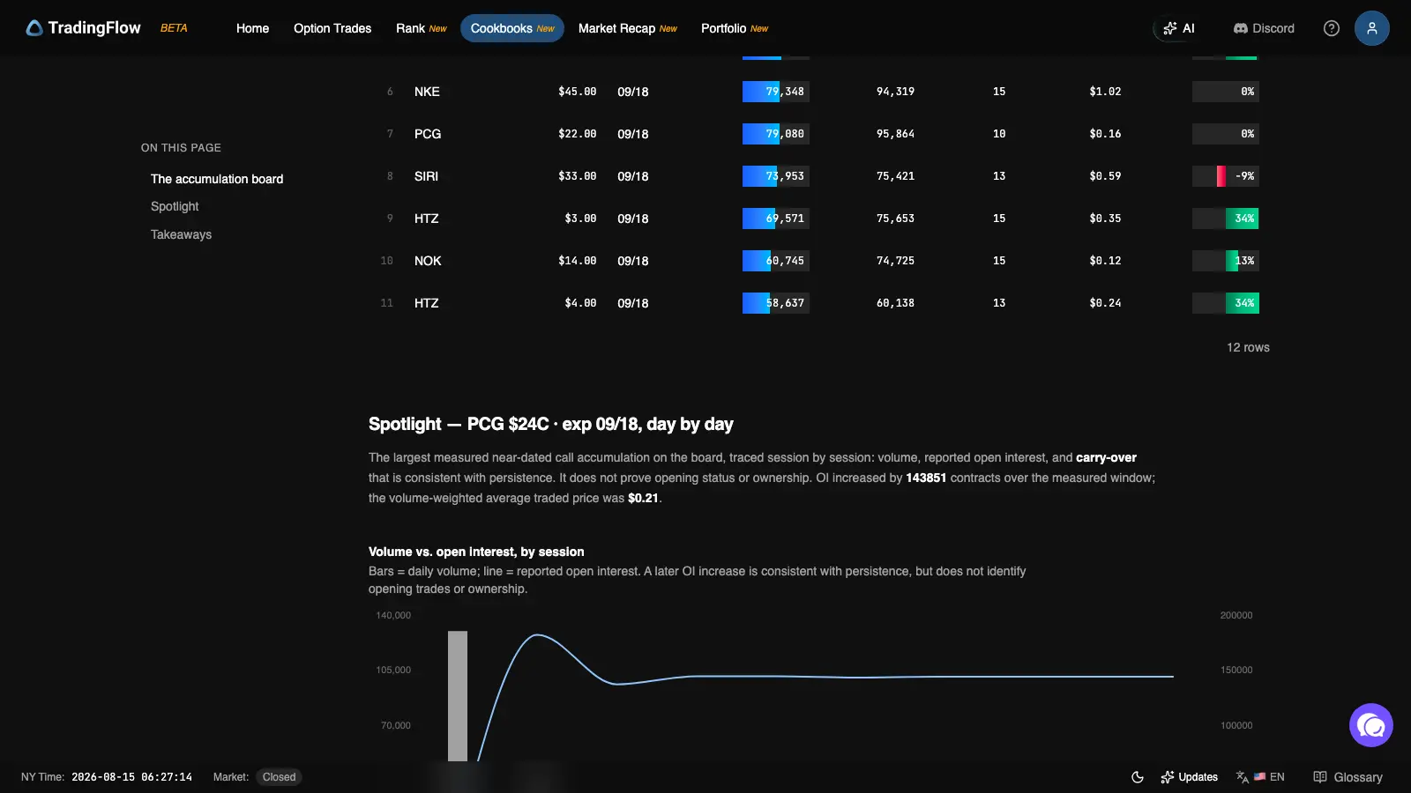Image resolution: width=1411 pixels, height=793 pixels.
Task: Click the gray volume bar in chart
Action: 458,696
